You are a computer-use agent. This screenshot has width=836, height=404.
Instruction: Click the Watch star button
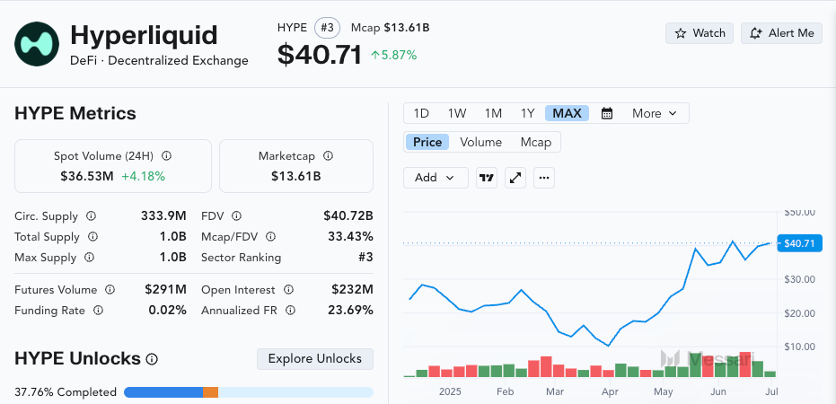tap(699, 33)
